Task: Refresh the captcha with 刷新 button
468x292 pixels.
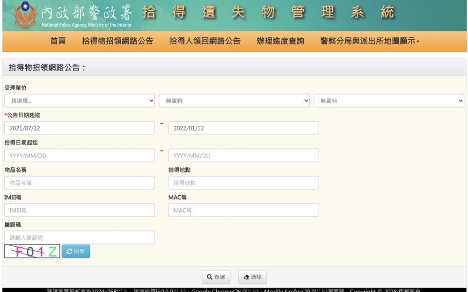Action: point(76,251)
